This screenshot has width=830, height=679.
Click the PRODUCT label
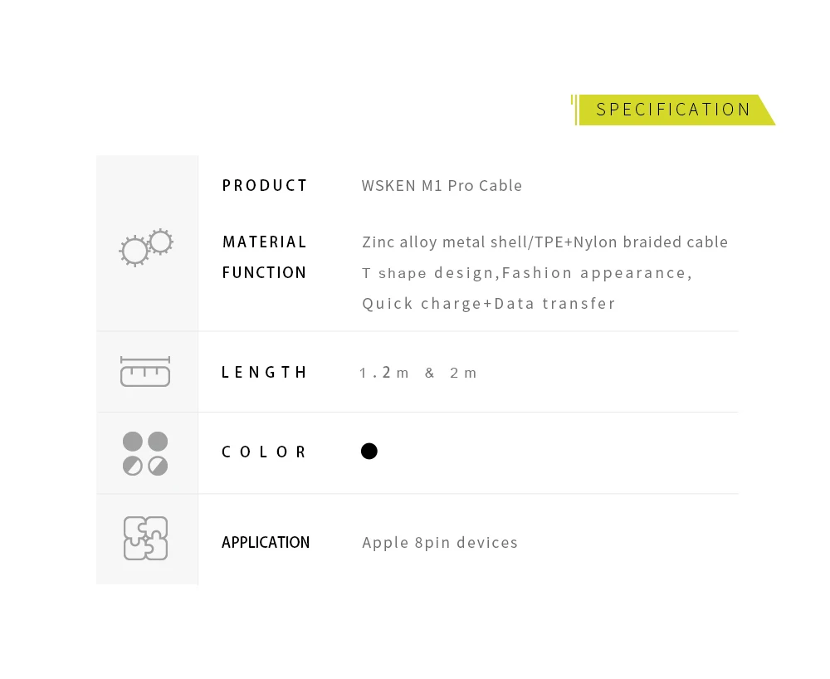[265, 186]
